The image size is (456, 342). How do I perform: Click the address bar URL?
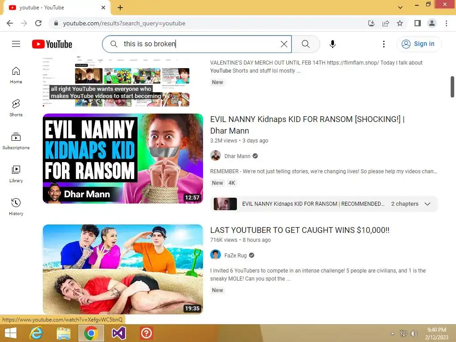(x=124, y=23)
